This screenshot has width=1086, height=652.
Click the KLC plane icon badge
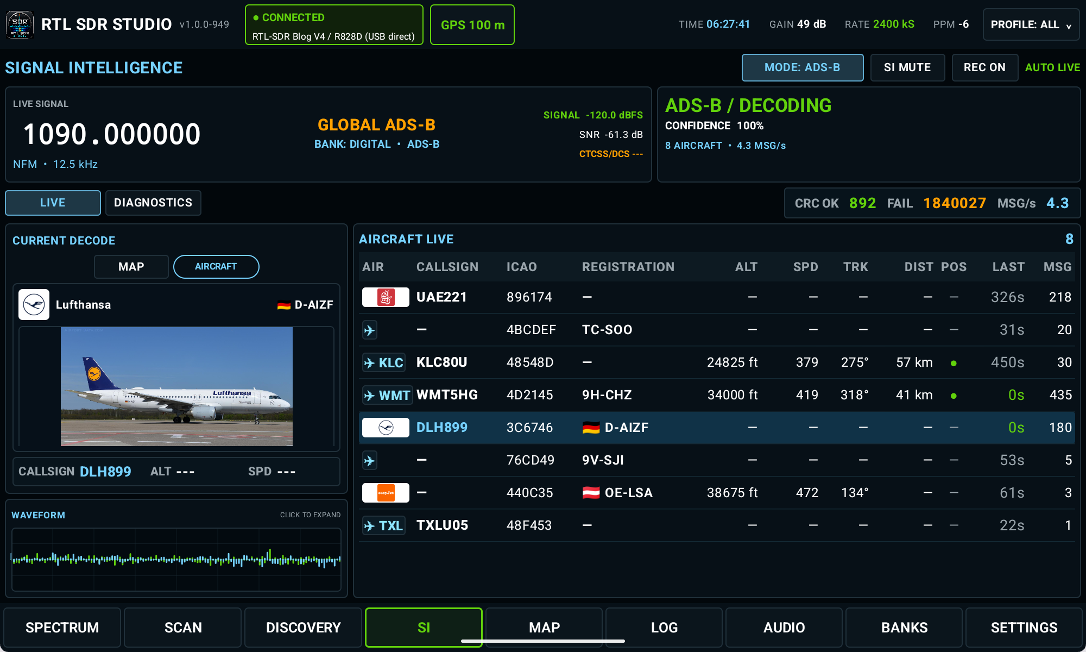pyautogui.click(x=384, y=362)
